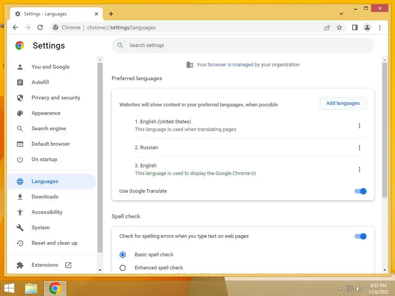Click the share page icon in address bar
Screen dimensions: 395x296
(x=327, y=27)
